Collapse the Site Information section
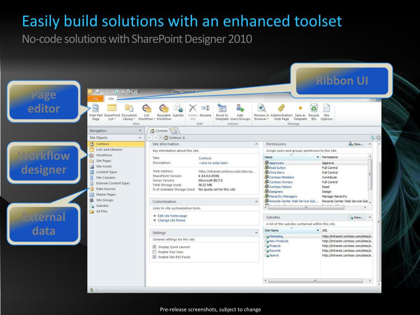 coord(256,144)
